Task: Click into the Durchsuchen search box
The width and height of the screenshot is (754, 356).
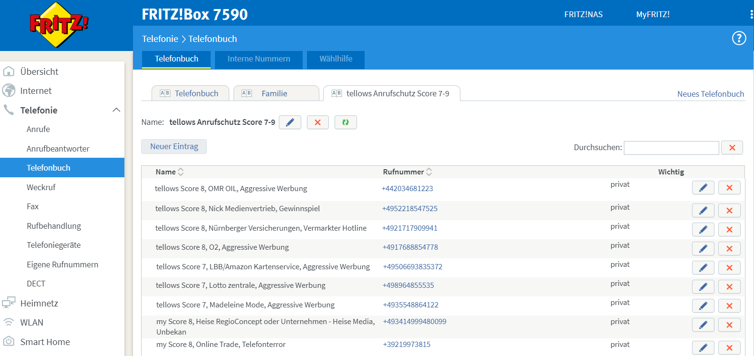Action: (671, 148)
